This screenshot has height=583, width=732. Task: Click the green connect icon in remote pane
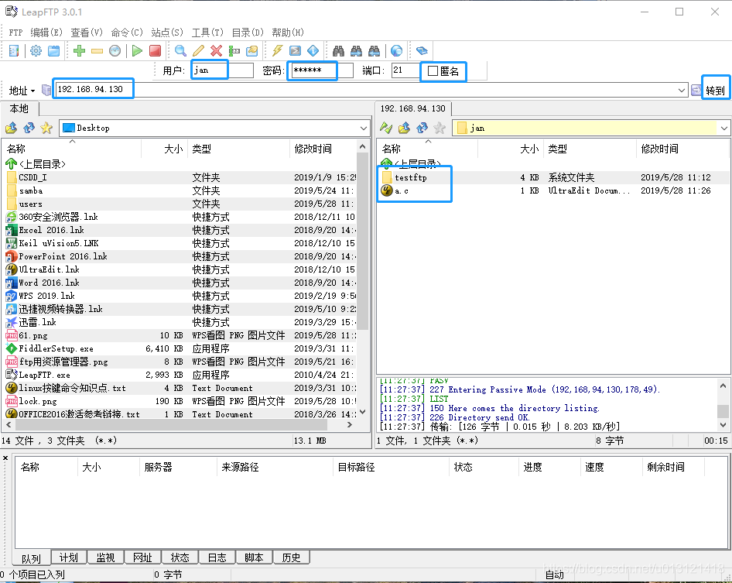pyautogui.click(x=386, y=128)
